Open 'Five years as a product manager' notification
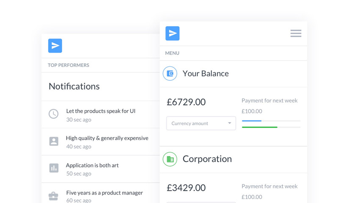 tap(104, 193)
